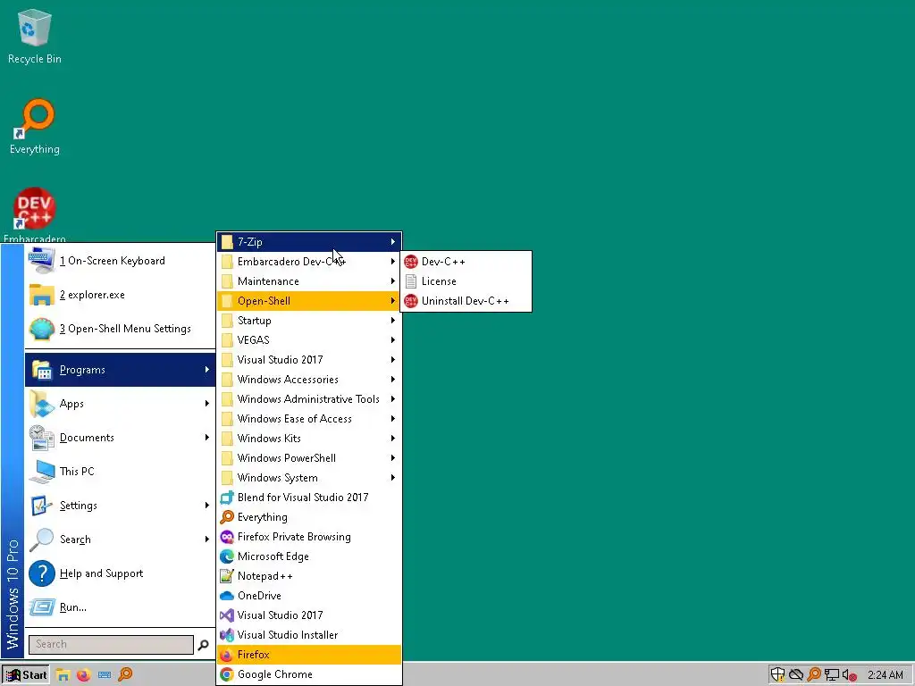Launch Notepad++
Viewport: 915px width, 686px height.
coord(308,576)
